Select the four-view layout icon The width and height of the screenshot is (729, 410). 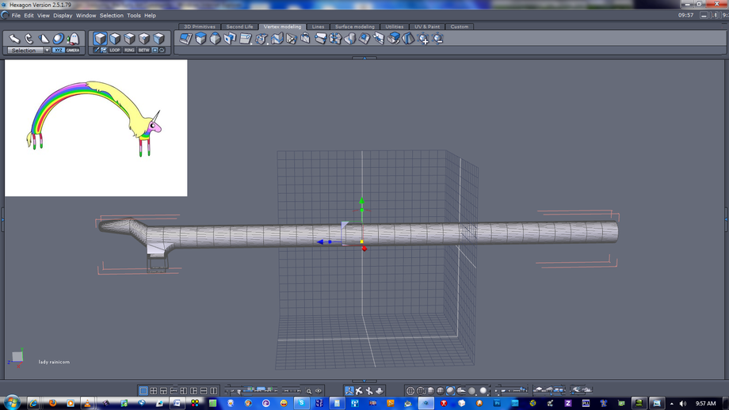pyautogui.click(x=154, y=391)
